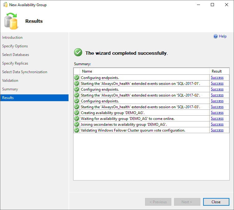Open Success link for 'SQL-2017-03' health session
This screenshot has width=234, height=210.
217,107
